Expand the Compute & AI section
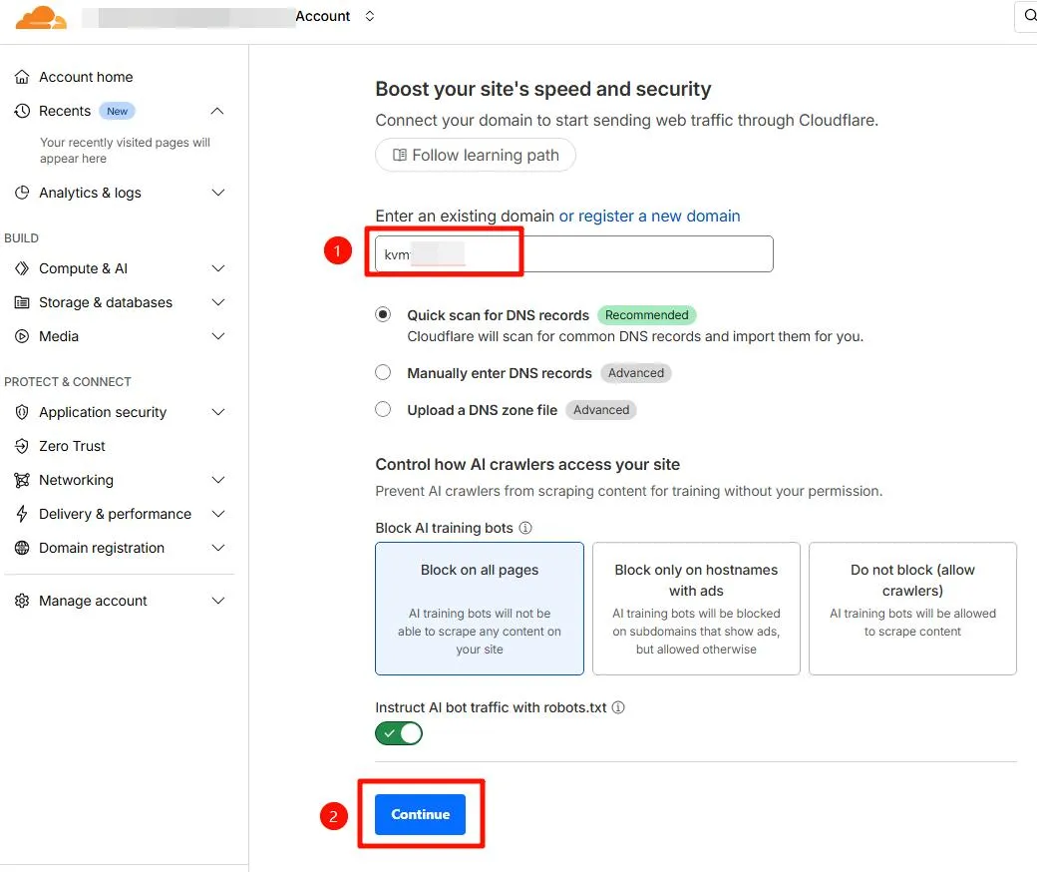Image resolution: width=1037 pixels, height=872 pixels. [x=217, y=268]
